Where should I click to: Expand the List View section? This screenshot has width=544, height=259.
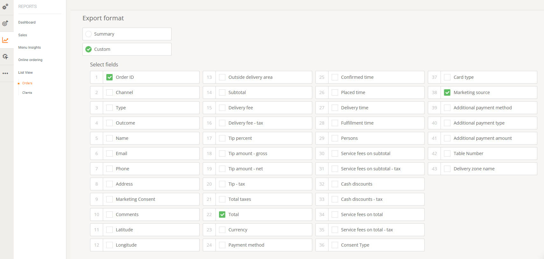(25, 72)
